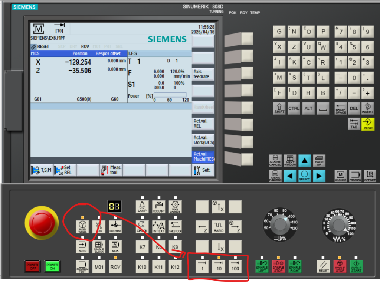This screenshot has height=282, width=380.
Task: Click the feedrate override rotary dial
Action: [x=338, y=225]
